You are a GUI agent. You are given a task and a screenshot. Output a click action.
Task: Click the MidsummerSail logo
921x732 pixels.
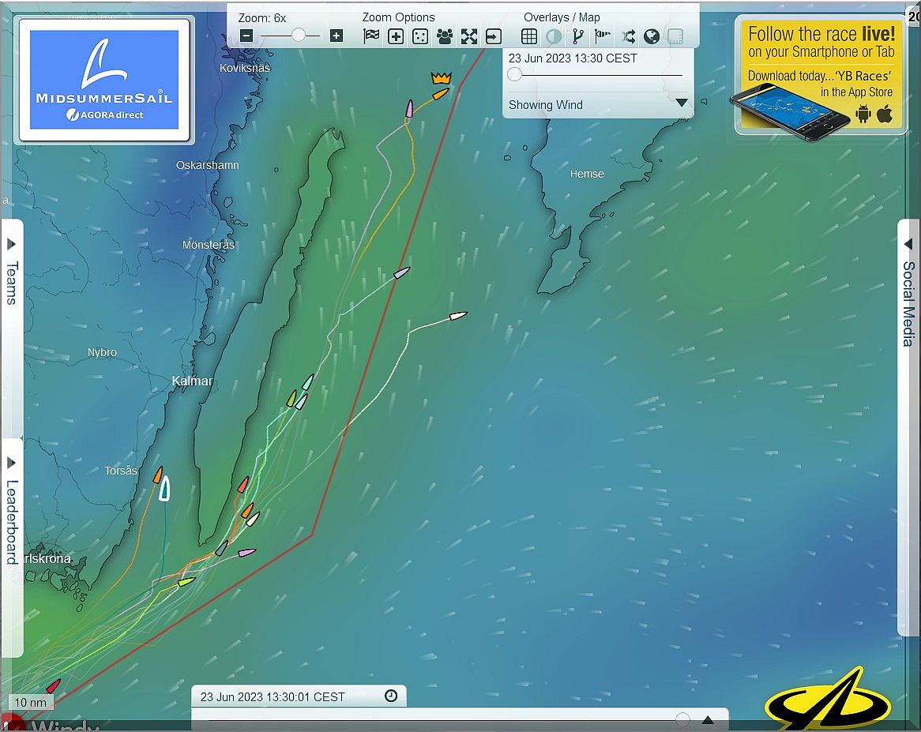pos(104,80)
